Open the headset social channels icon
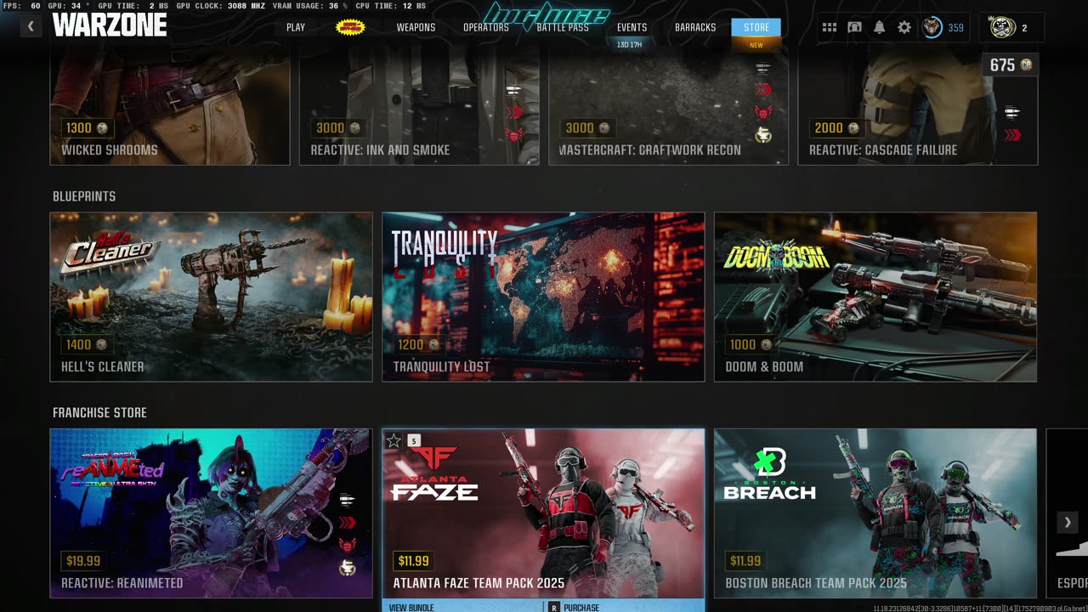1088x612 pixels. pos(854,27)
